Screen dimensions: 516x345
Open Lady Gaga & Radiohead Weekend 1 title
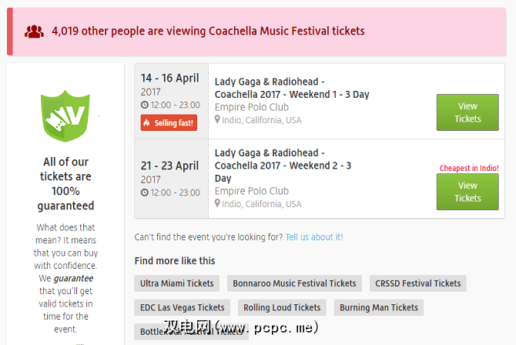point(291,88)
